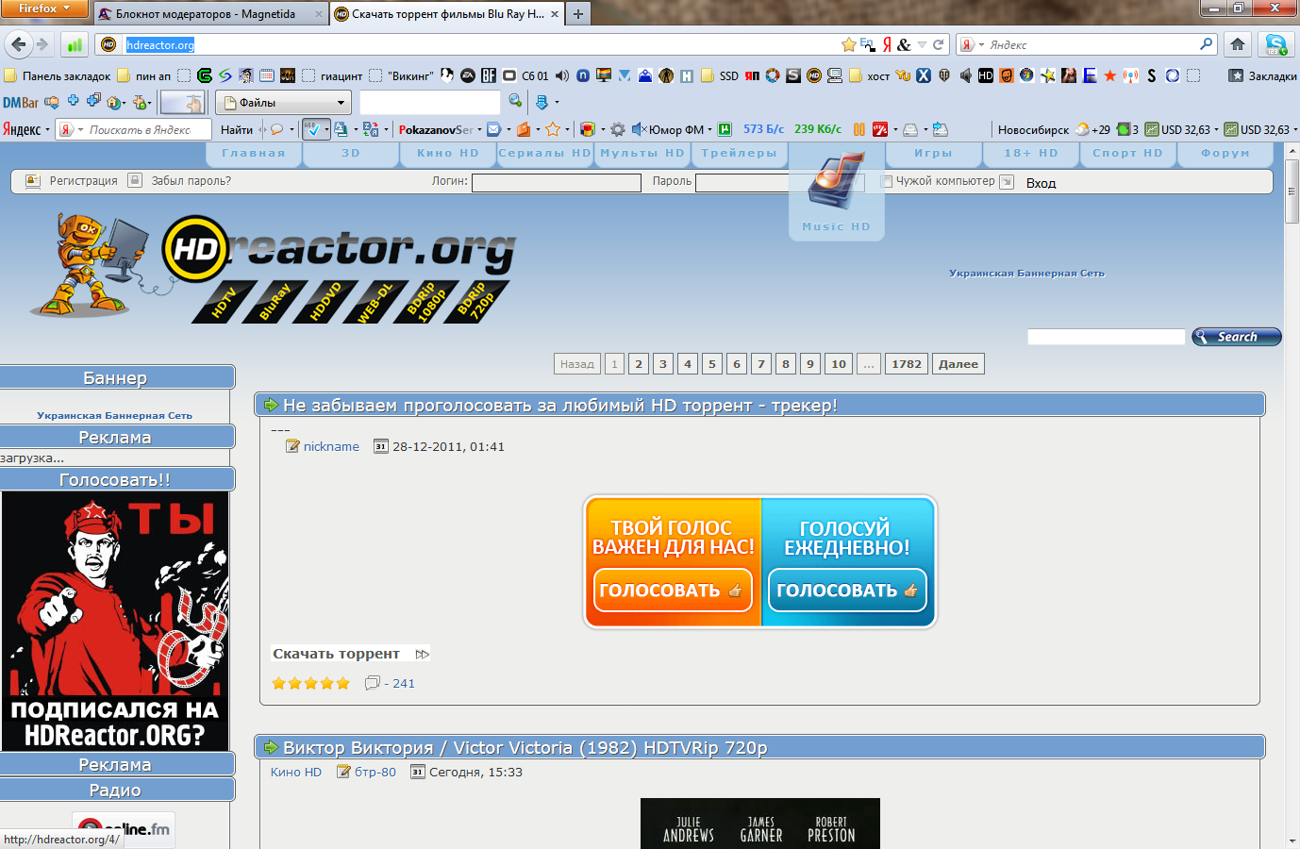Viewport: 1300px width, 849px height.
Task: Toggle the spell-check button in Yandex bar
Action: tap(315, 129)
